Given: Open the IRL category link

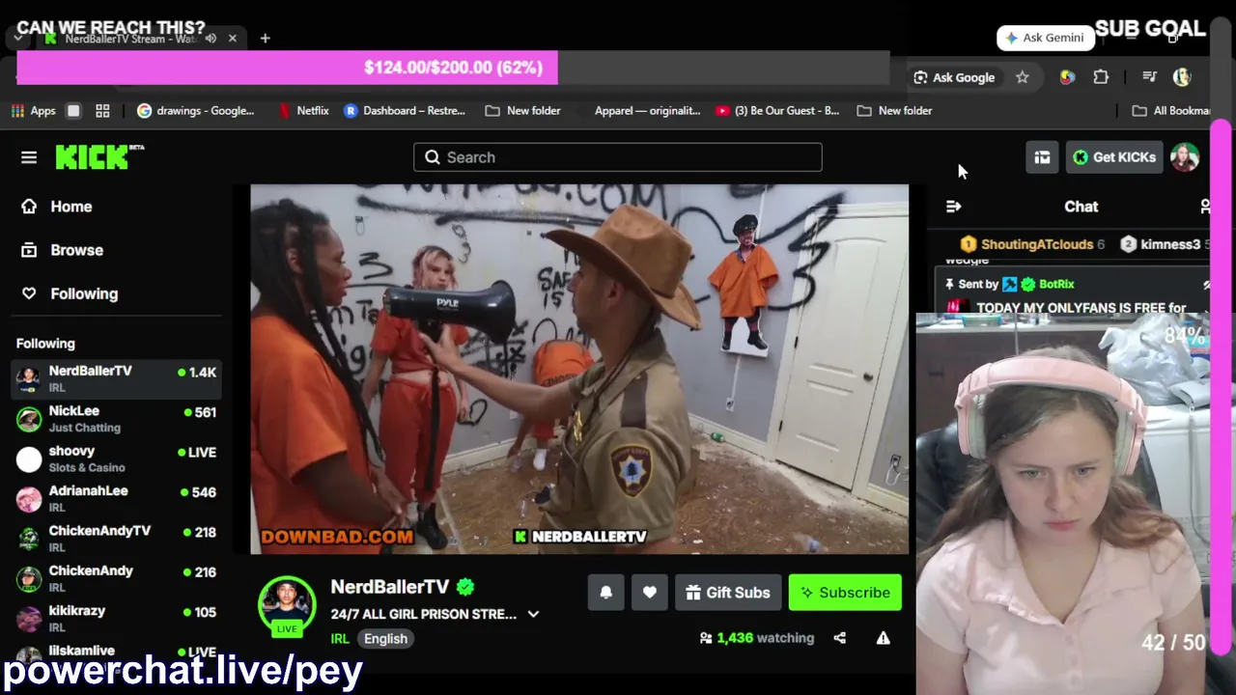Looking at the screenshot, I should [340, 638].
